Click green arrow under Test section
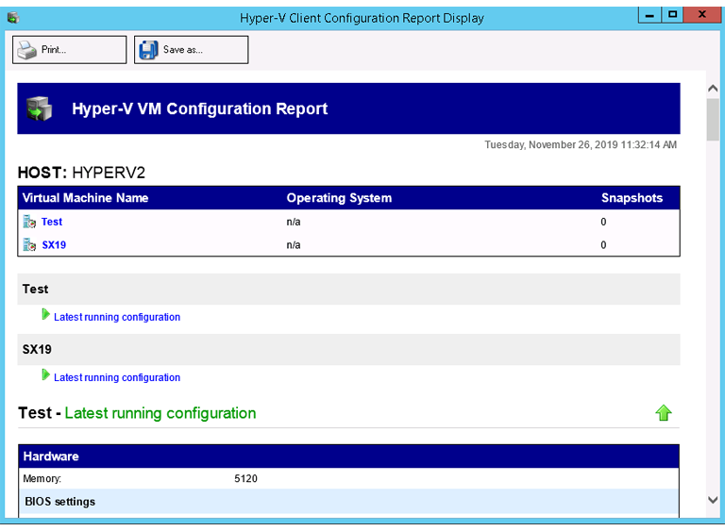 click(x=46, y=315)
